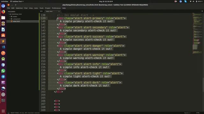
Task: Click the Spaces indentation setting in status bar
Action: tap(187, 113)
